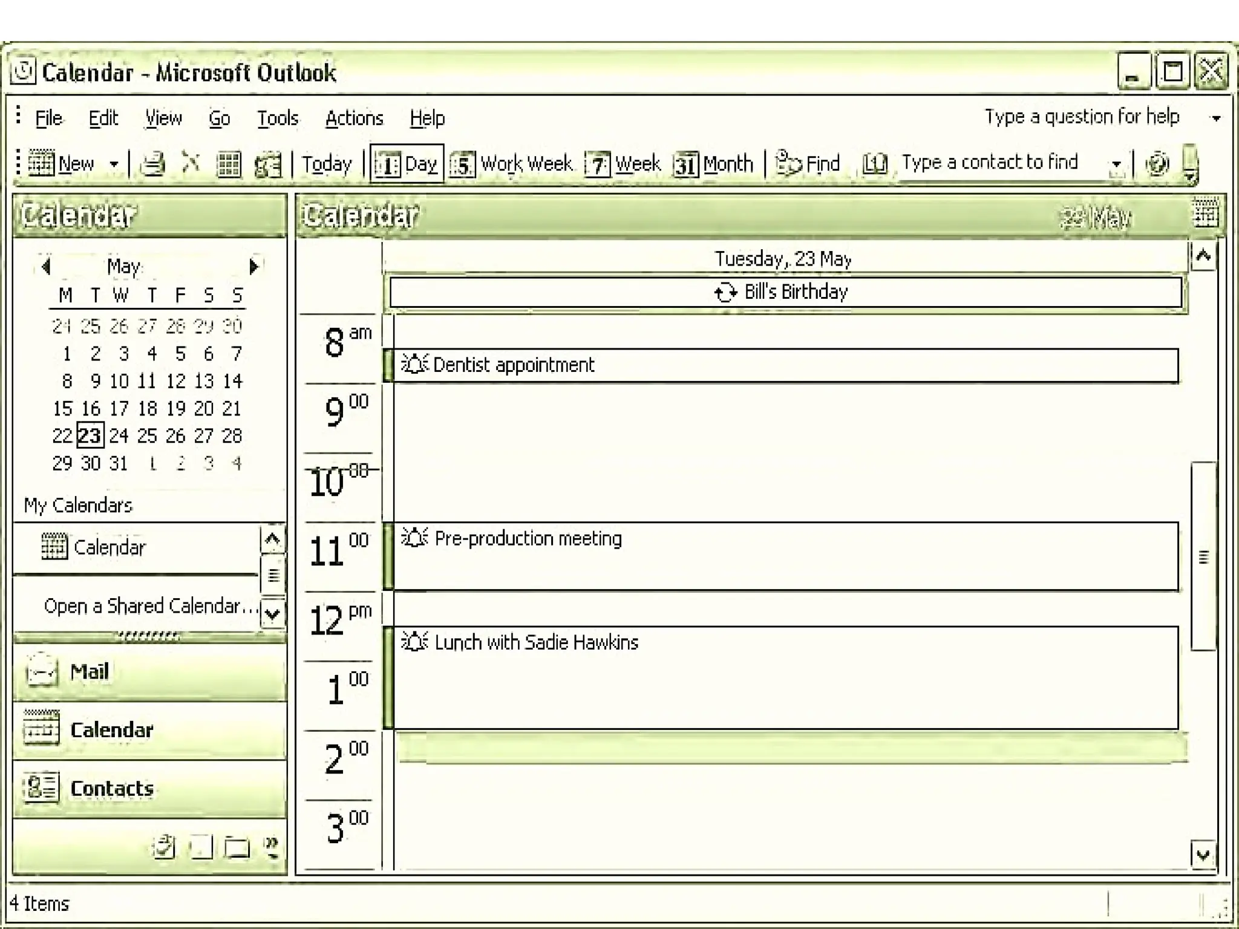Switch to Day view
The width and height of the screenshot is (1239, 929).
tap(407, 164)
